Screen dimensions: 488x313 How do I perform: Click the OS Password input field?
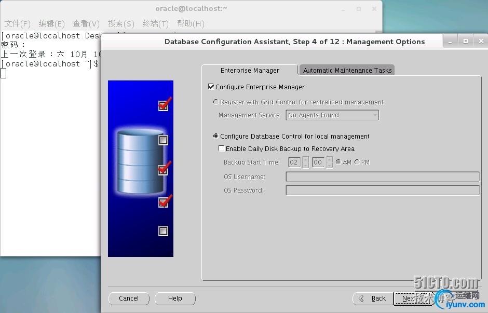(x=383, y=190)
